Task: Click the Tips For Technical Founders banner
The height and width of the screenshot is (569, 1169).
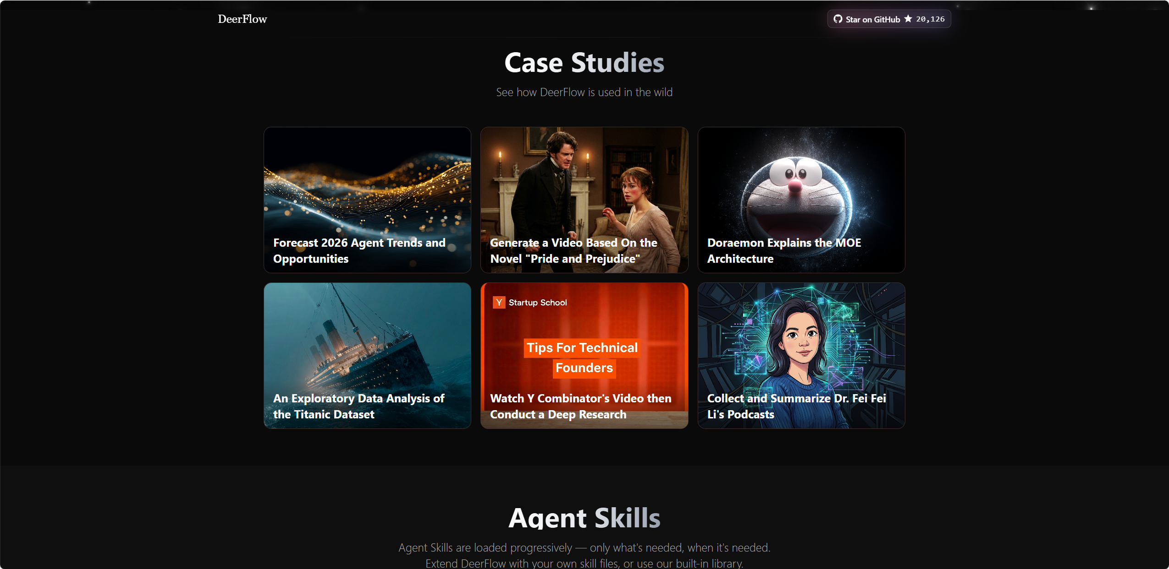Action: point(583,358)
